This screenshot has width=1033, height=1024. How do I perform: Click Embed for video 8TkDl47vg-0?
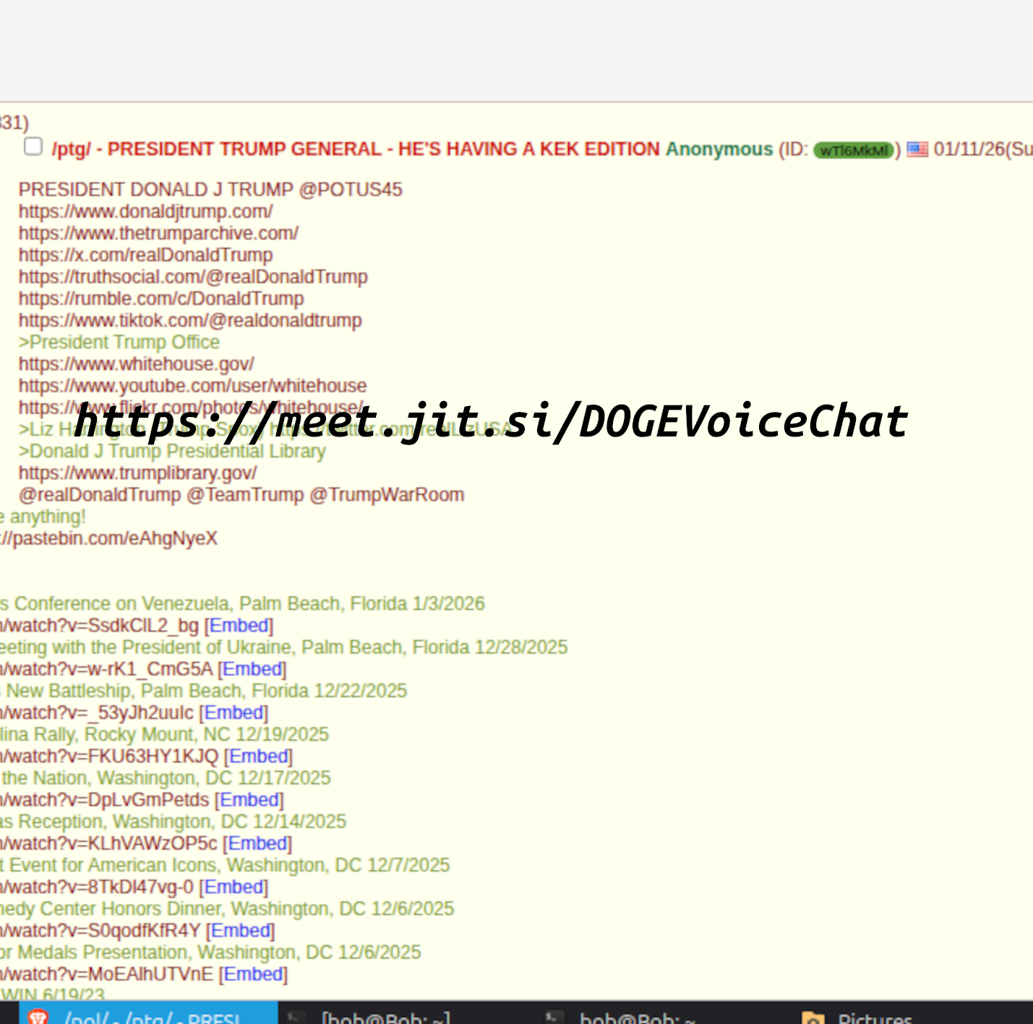point(233,887)
